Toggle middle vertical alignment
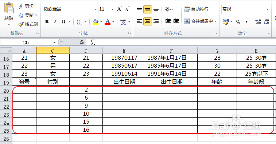 click(x=148, y=9)
